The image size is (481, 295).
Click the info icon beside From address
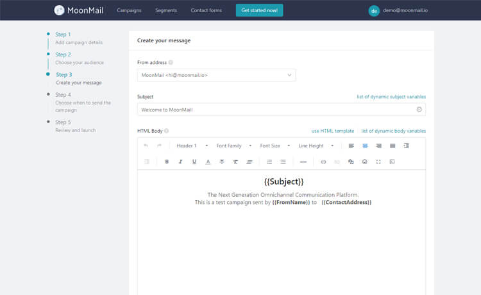171,62
